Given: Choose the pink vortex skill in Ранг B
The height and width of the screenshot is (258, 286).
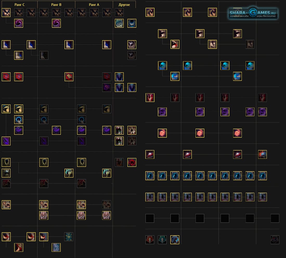Looking at the screenshot, I should pyautogui.click(x=56, y=23).
